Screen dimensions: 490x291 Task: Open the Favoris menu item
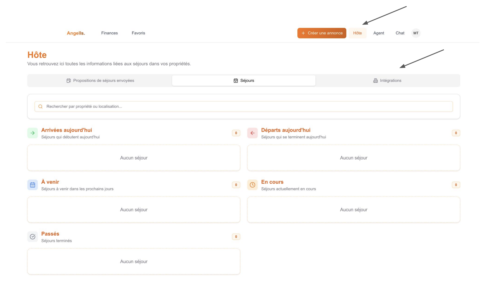pos(138,33)
